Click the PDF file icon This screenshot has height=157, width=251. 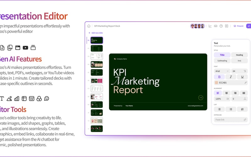pyautogui.click(x=10, y=48)
